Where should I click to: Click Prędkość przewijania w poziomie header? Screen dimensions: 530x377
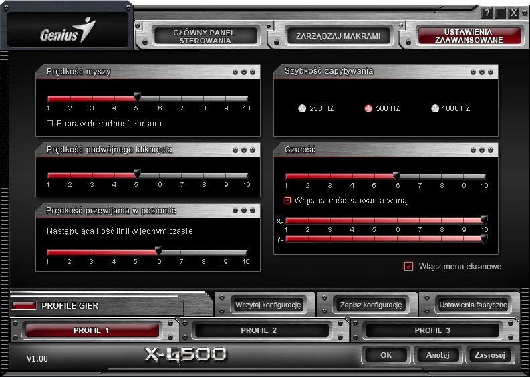pyautogui.click(x=148, y=211)
